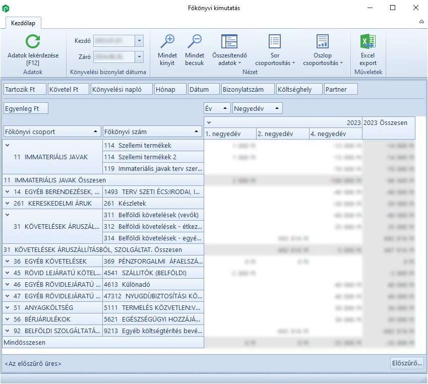Click Mindet becsuk collapse-all icon

tap(194, 42)
